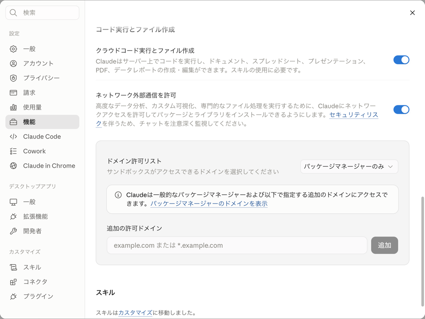425x319 pixels.
Task: Go to 拡張機能 settings
Action: pyautogui.click(x=42, y=217)
